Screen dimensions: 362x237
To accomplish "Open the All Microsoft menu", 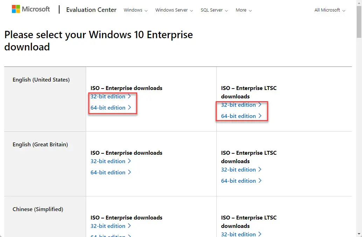I will (330, 10).
